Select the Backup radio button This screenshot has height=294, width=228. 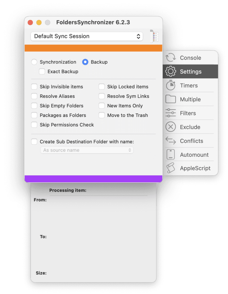(85, 62)
